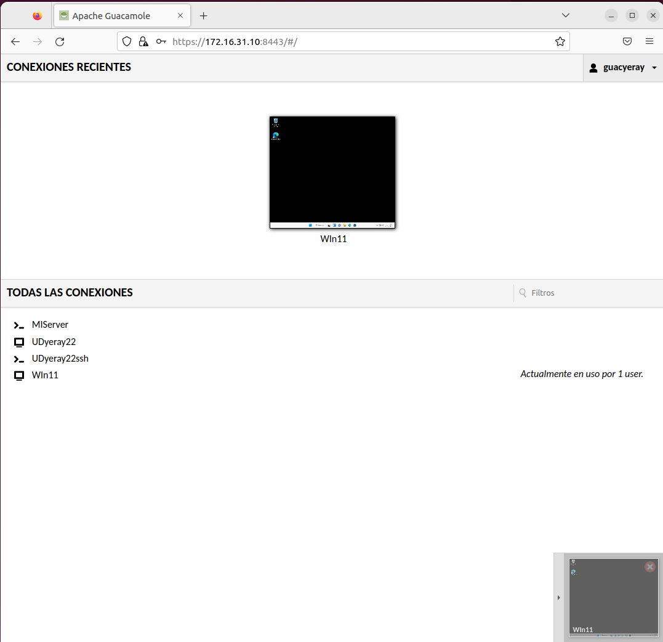663x642 pixels.
Task: Open WIn11 in the connections list
Action: (45, 375)
